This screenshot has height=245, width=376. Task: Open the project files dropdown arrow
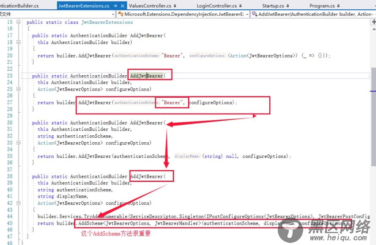(113, 14)
